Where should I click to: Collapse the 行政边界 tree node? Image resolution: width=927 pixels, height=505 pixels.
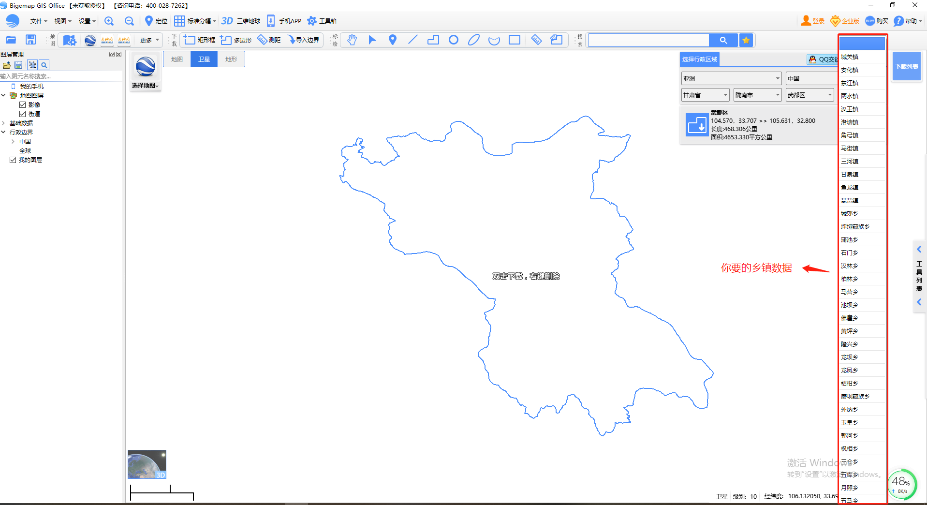click(3, 133)
